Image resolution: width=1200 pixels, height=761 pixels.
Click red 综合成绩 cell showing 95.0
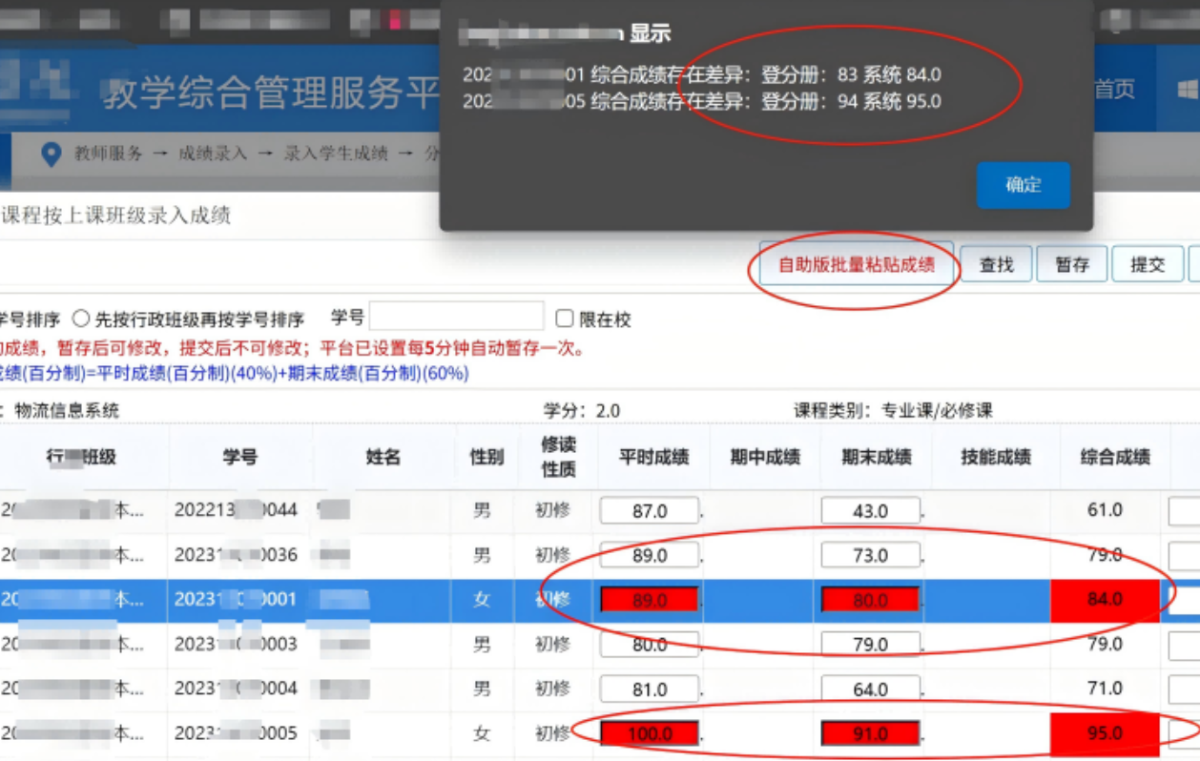pyautogui.click(x=1105, y=733)
